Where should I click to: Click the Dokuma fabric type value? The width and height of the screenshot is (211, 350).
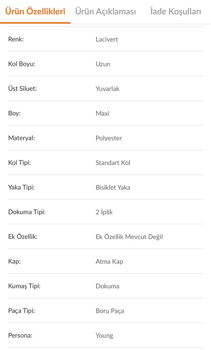[107, 286]
